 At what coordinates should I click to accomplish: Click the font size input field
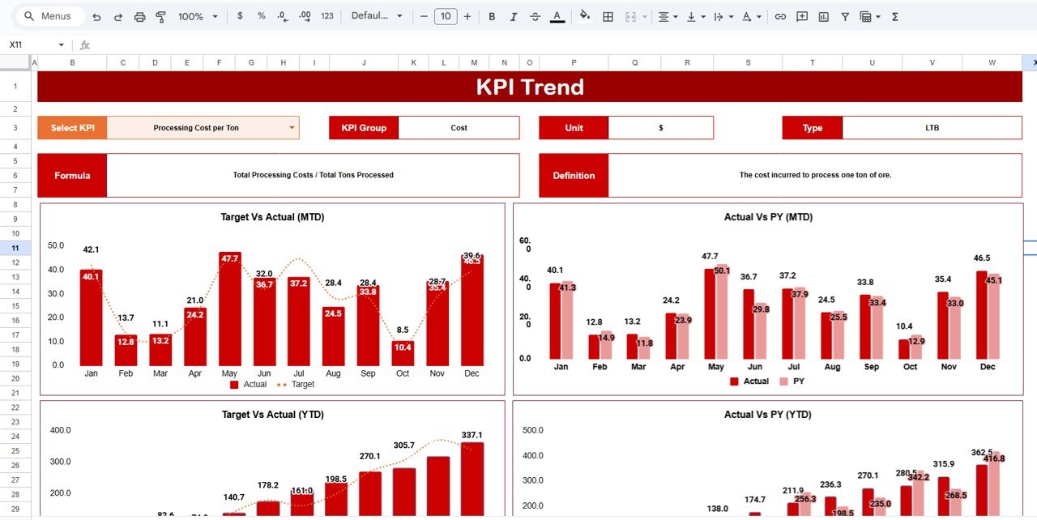point(446,16)
